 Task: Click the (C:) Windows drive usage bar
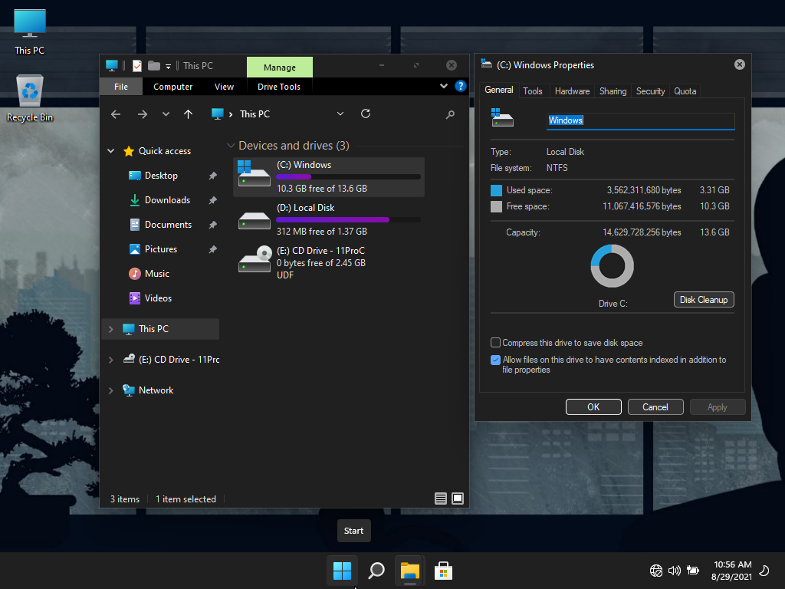point(349,177)
